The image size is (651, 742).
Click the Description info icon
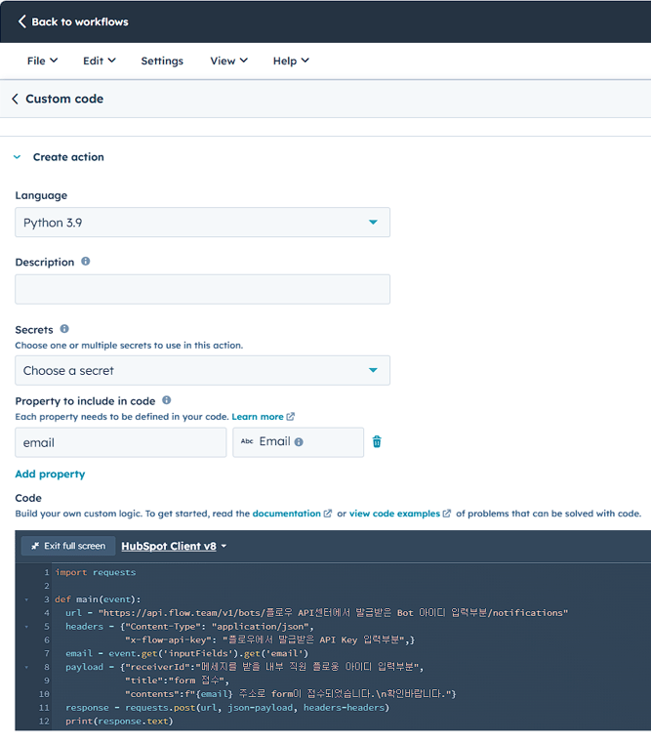click(85, 262)
